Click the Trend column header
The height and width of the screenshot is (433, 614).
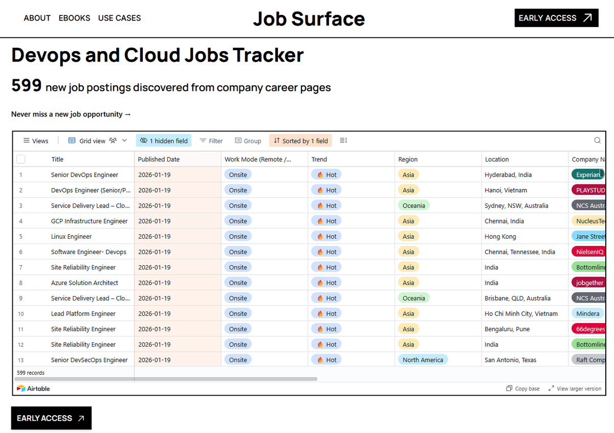(x=352, y=159)
